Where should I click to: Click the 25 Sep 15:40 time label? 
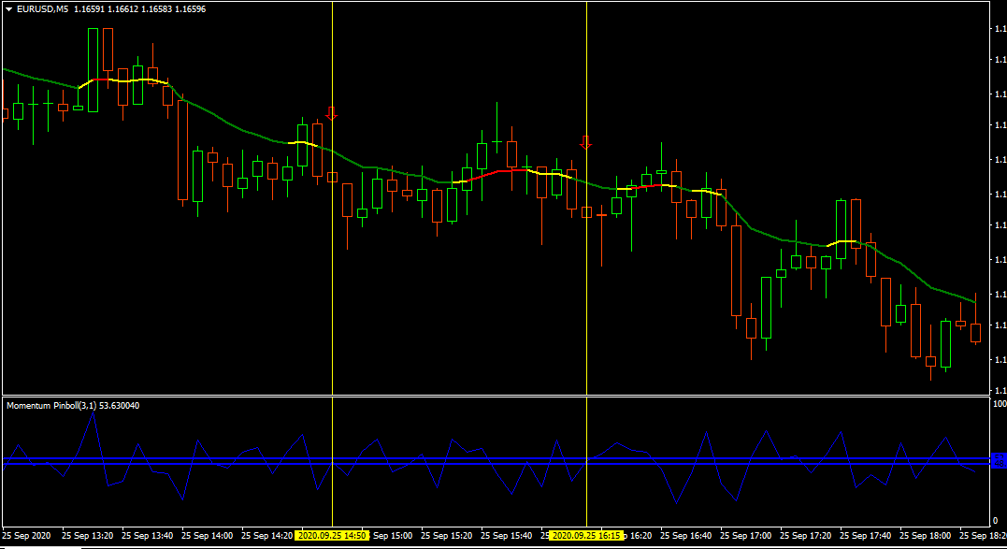tap(506, 536)
